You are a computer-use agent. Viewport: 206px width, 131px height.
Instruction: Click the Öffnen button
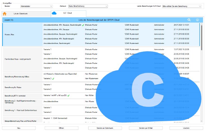pos(61,128)
